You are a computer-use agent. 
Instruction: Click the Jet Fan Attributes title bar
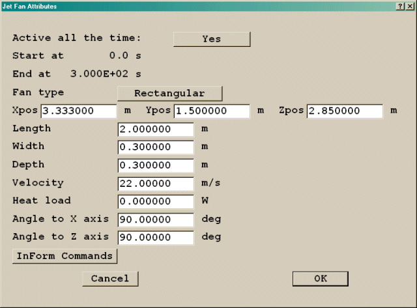195,6
